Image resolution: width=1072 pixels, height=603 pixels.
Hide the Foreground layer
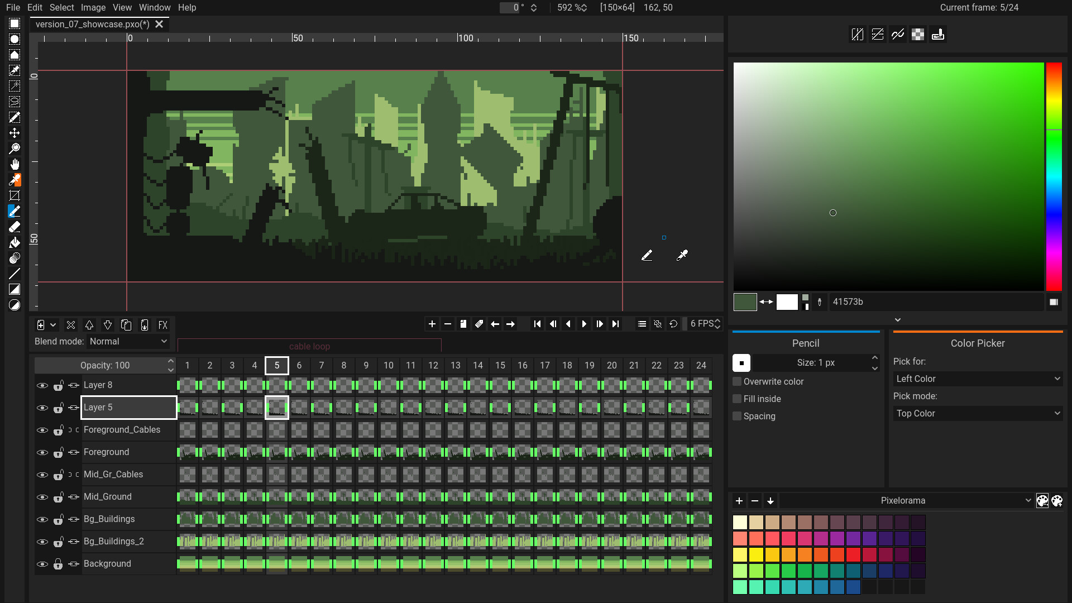click(x=42, y=452)
